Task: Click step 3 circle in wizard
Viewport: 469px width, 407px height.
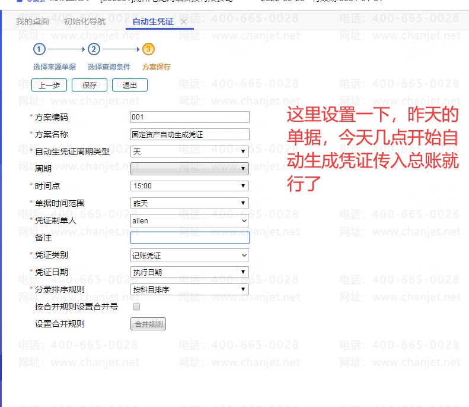Action: pos(148,49)
